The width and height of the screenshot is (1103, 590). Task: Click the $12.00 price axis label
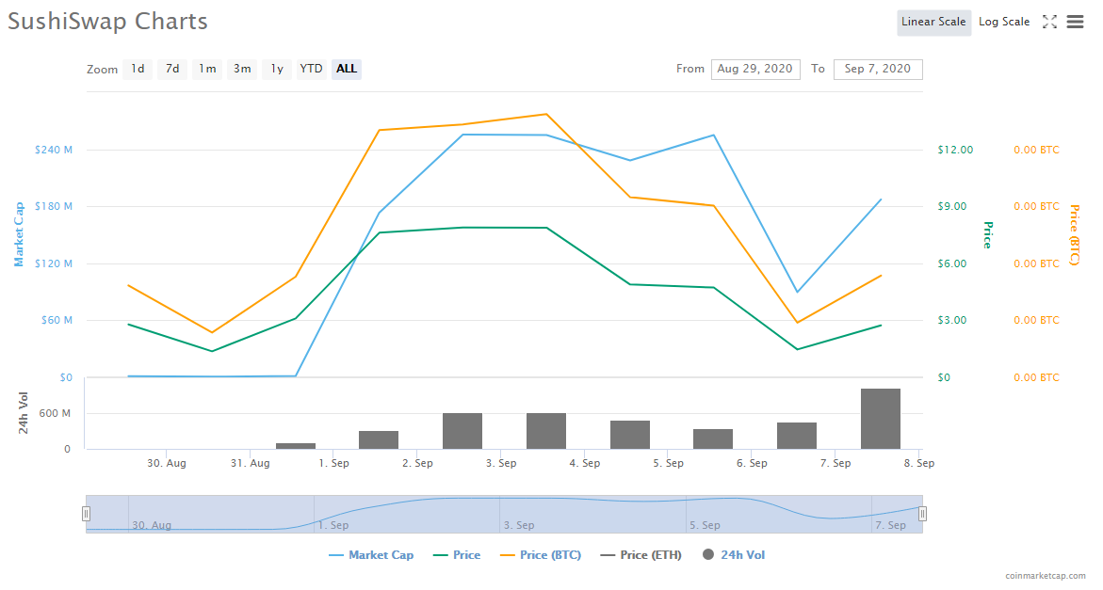coord(955,150)
